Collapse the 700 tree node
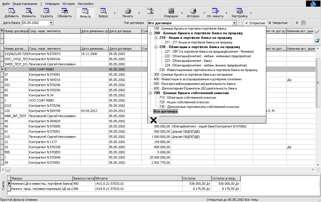Screen dimensions: 321x202 (x=151, y=93)
